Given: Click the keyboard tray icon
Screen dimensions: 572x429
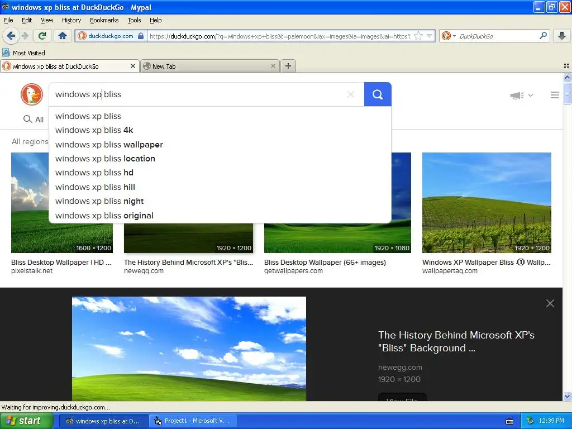Looking at the screenshot, I should [x=509, y=421].
